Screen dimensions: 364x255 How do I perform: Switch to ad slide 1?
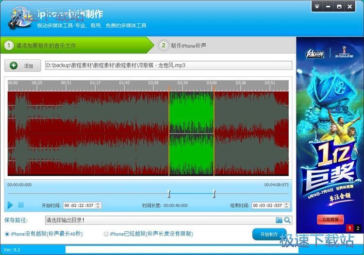349,228
